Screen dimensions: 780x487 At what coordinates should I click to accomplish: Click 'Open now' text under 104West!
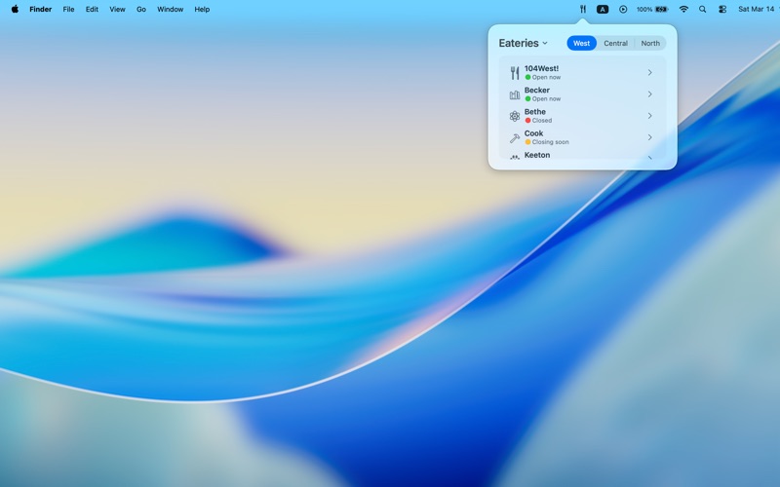546,77
